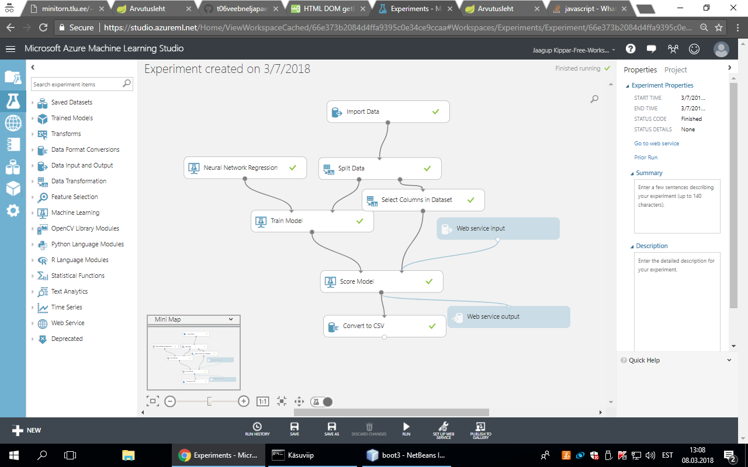The image size is (748, 467).
Task: Click the Help question mark icon
Action: (631, 49)
